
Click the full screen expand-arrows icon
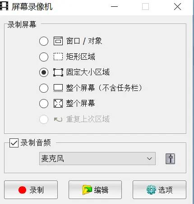[x=58, y=104]
